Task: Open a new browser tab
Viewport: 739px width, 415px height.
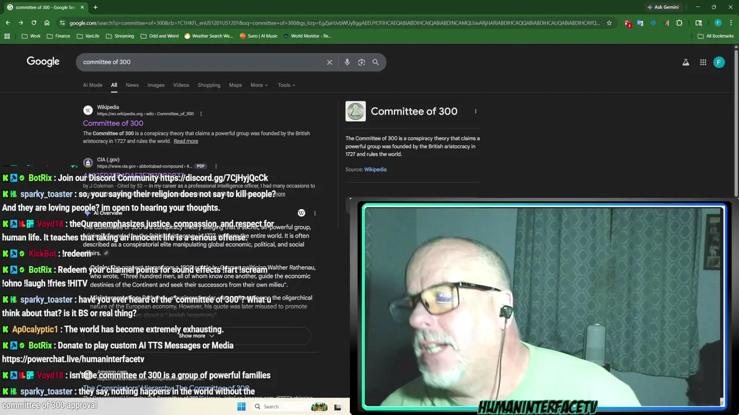Action: (95, 7)
